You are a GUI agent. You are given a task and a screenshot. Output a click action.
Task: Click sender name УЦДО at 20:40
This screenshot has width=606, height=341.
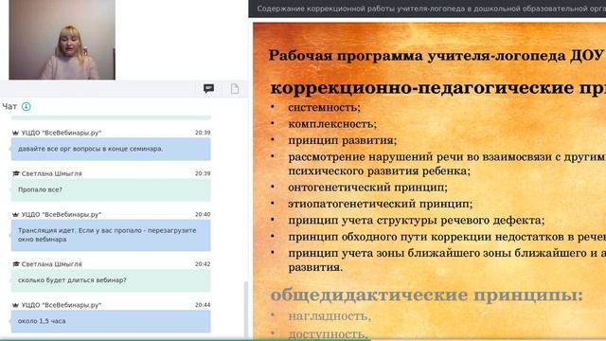pyautogui.click(x=61, y=214)
